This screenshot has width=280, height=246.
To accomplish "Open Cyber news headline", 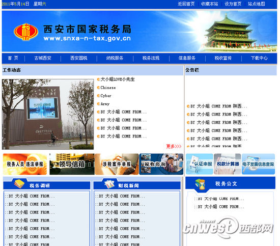I will [106, 96].
